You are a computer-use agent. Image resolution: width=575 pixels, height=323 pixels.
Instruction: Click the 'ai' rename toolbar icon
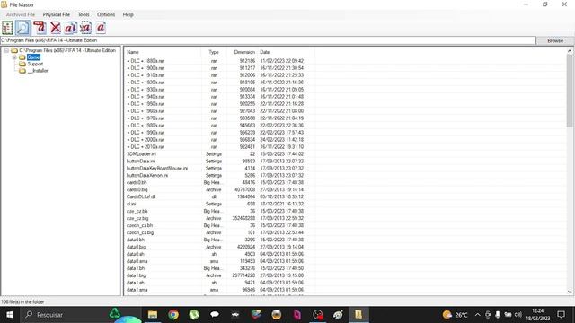point(70,28)
